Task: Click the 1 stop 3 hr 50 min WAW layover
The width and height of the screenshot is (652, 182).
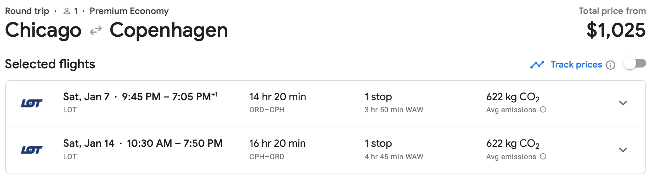Action: [394, 103]
